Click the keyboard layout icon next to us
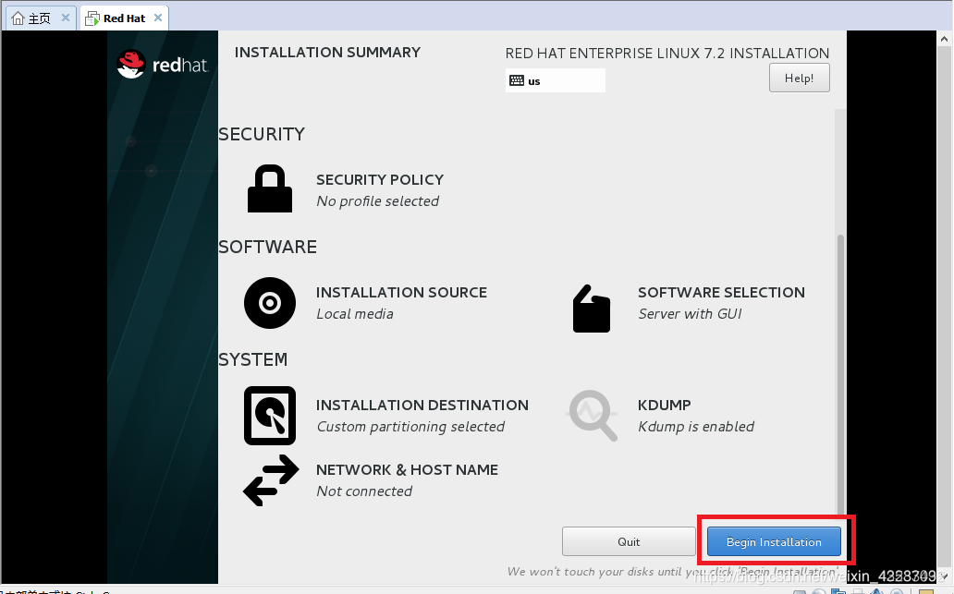The width and height of the screenshot is (954, 594). (x=517, y=81)
